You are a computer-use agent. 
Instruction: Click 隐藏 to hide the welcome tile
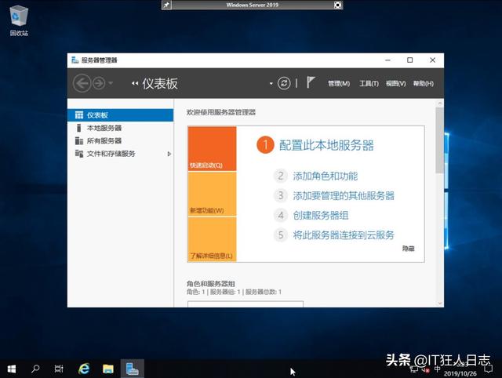pyautogui.click(x=408, y=249)
